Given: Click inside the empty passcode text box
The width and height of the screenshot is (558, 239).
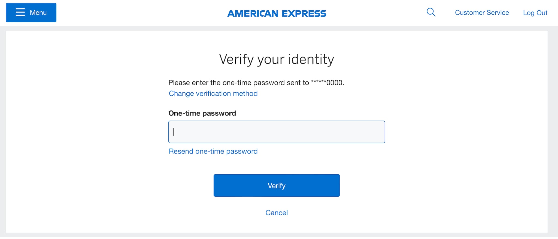Looking at the screenshot, I should coord(276,132).
